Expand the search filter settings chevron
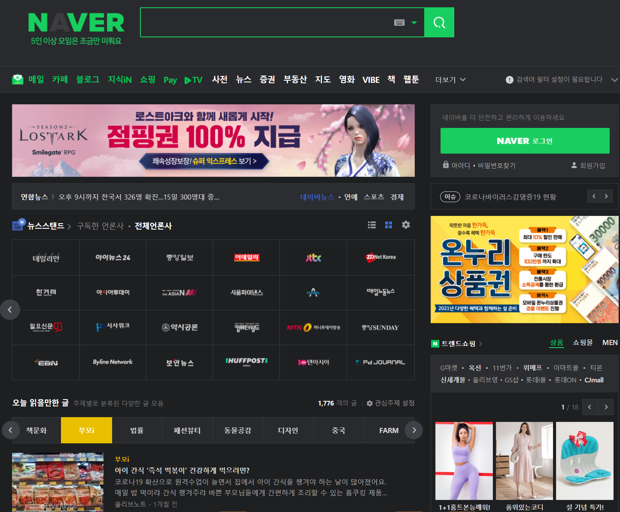620x512 pixels. (x=614, y=80)
